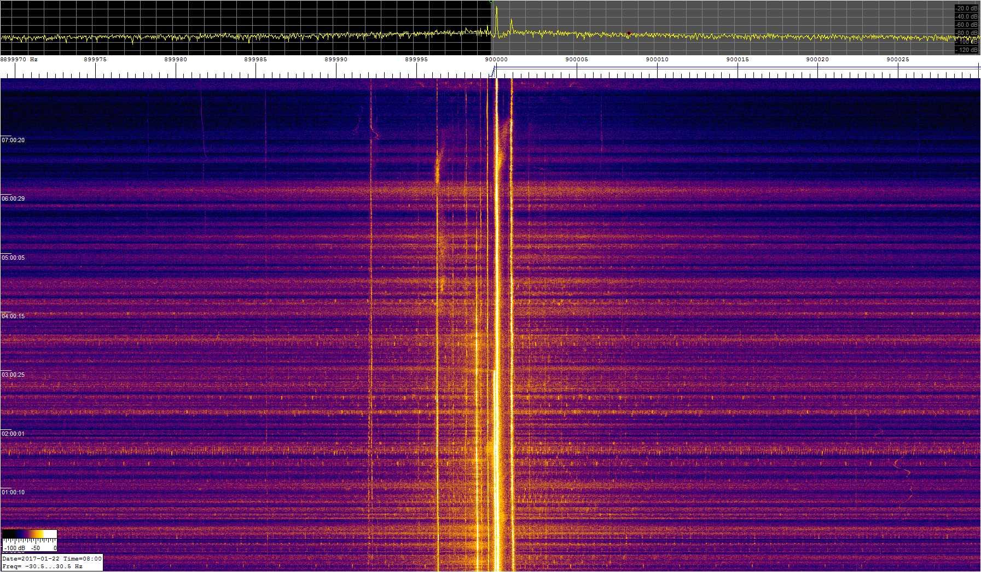Click the Freq= -30.5...30.5 Hz info text
981x572 pixels.
click(x=43, y=567)
